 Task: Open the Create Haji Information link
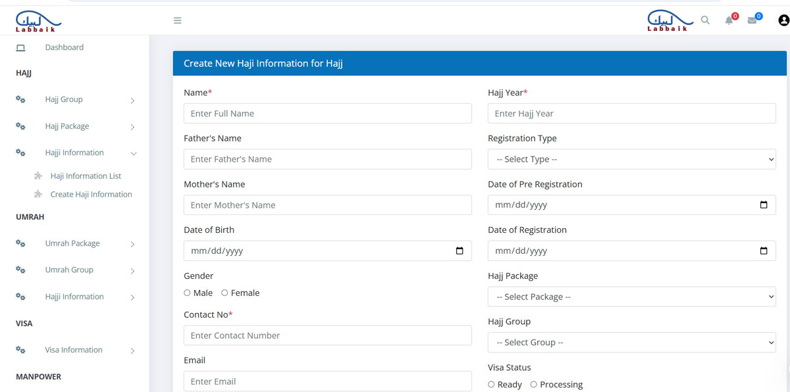click(91, 195)
